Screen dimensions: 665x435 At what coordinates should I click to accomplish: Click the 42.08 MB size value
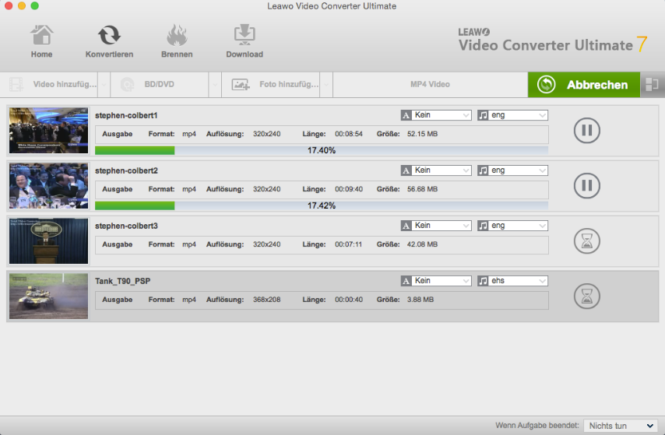422,244
